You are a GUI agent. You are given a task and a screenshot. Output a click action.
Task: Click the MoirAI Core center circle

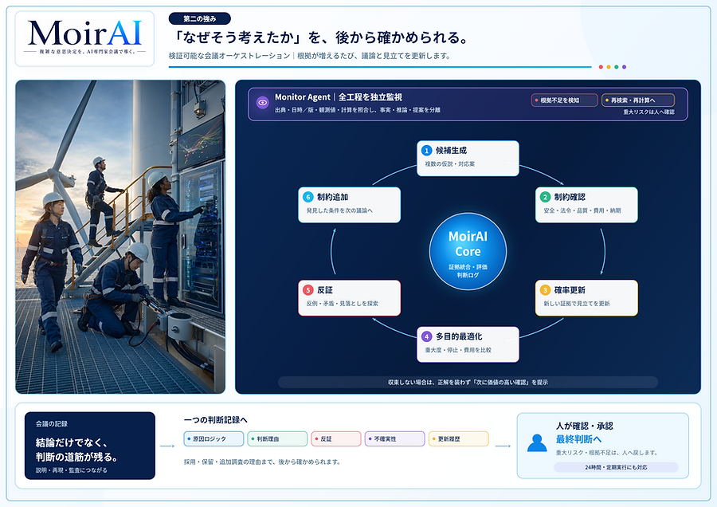pos(468,251)
